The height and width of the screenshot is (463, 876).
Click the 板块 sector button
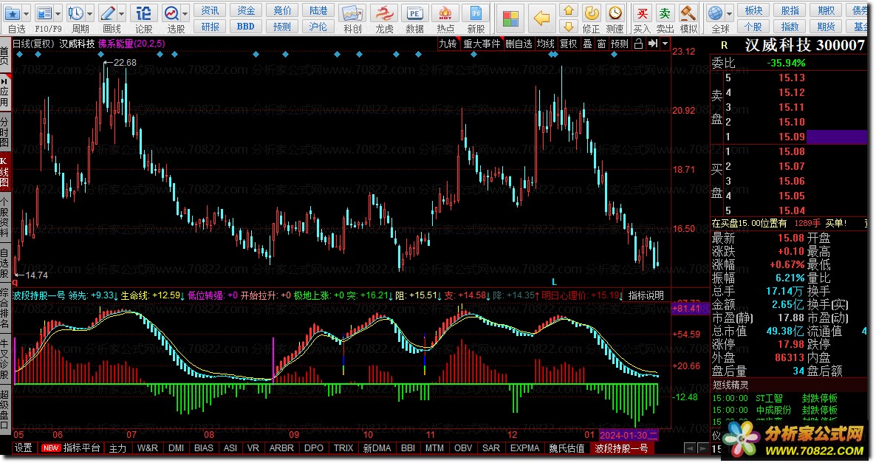(x=753, y=10)
